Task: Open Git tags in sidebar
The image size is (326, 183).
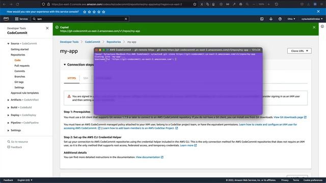Action: click(19, 82)
